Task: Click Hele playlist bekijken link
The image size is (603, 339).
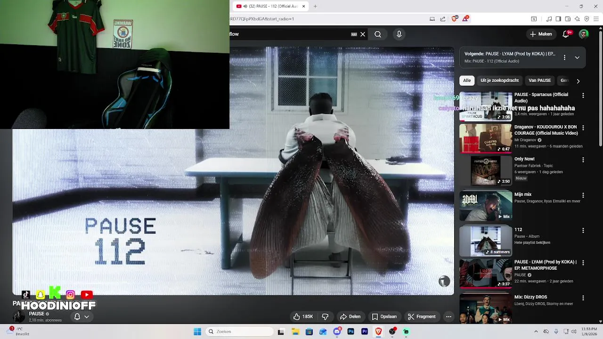Action: (x=532, y=242)
